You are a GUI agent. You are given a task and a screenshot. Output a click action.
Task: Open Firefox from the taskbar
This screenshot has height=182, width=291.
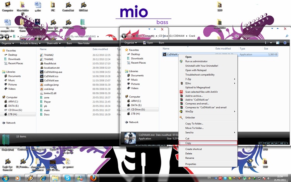click(x=93, y=178)
